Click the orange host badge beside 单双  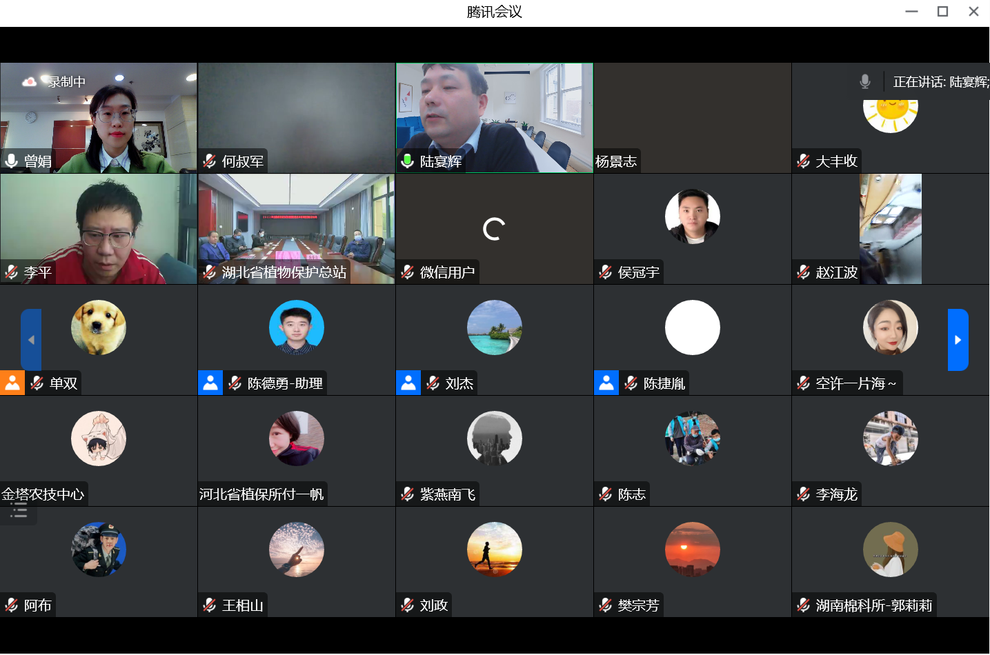click(12, 383)
